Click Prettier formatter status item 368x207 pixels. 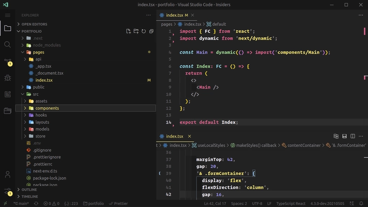point(118,203)
